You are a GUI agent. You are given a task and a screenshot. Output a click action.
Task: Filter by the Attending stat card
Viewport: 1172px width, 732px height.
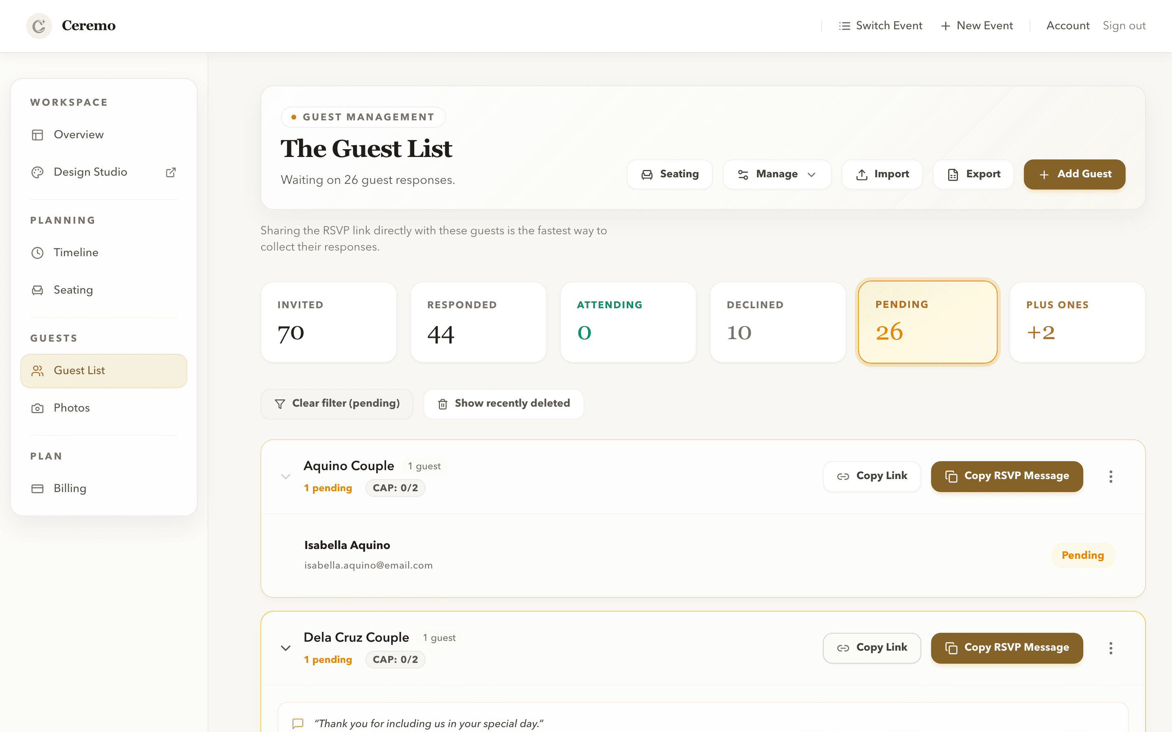tap(628, 322)
